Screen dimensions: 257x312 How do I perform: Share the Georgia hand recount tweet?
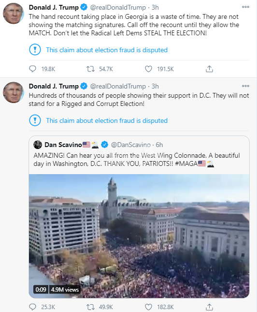(x=209, y=69)
